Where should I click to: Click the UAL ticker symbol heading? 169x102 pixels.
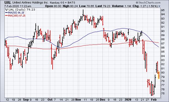point(8,2)
